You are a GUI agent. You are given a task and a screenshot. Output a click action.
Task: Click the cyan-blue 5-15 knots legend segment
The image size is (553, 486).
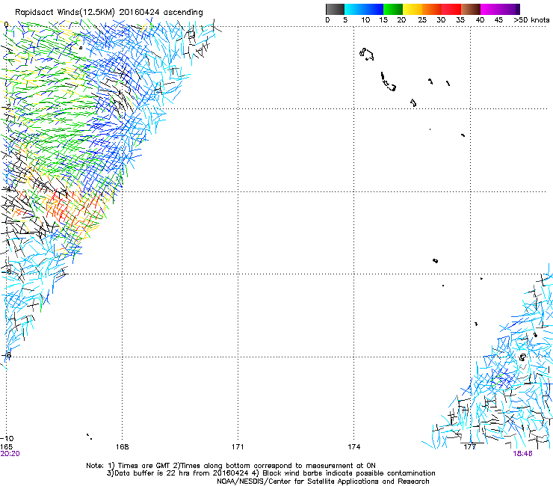(364, 9)
